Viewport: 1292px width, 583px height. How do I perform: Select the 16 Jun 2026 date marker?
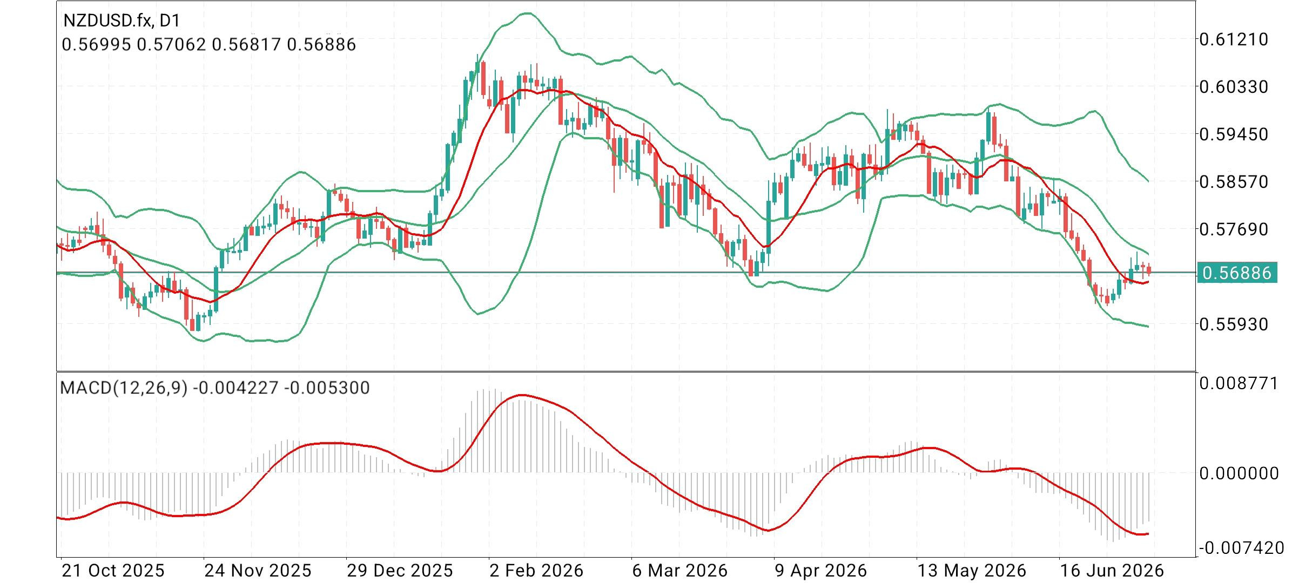1112,570
